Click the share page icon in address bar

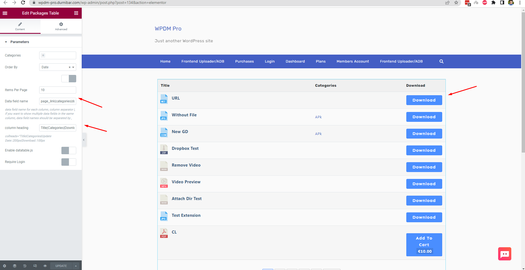tap(447, 2)
